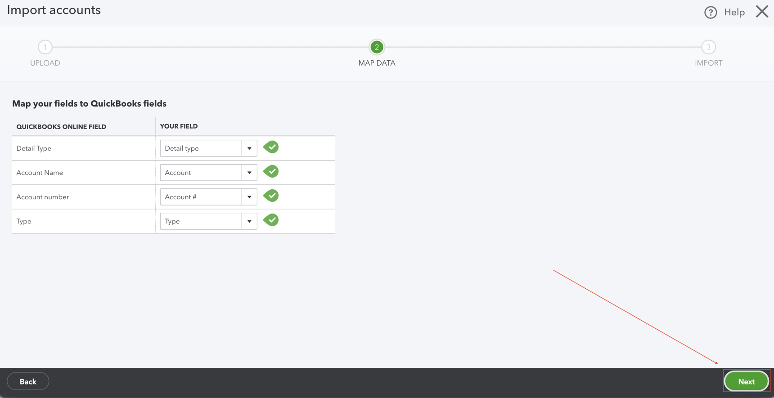Click the IMPORT step label
Viewport: 774px width, 398px height.
tap(708, 63)
